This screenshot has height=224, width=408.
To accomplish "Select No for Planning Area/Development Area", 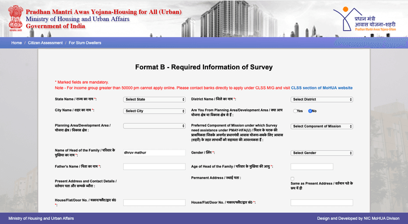I will click(310, 111).
